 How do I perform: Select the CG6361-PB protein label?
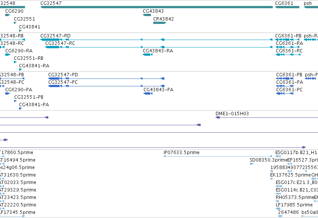click(x=289, y=75)
